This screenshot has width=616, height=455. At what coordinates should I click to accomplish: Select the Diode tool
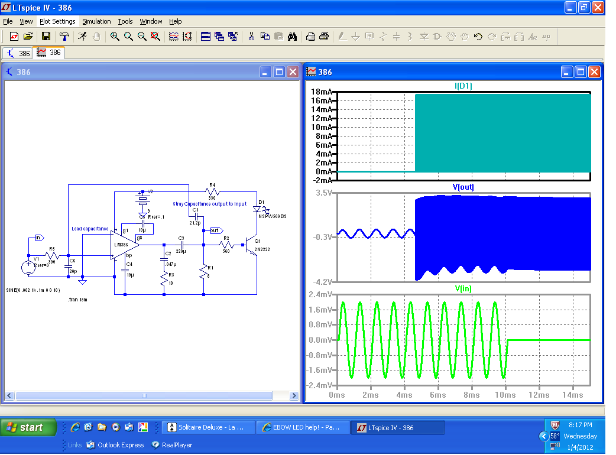424,37
